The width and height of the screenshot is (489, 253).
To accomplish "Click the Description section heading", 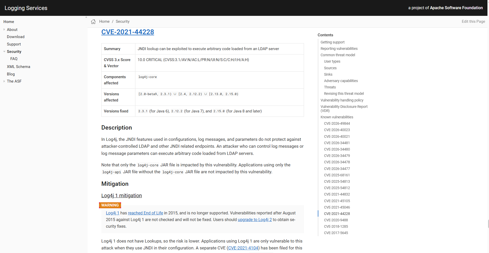I will tap(117, 128).
